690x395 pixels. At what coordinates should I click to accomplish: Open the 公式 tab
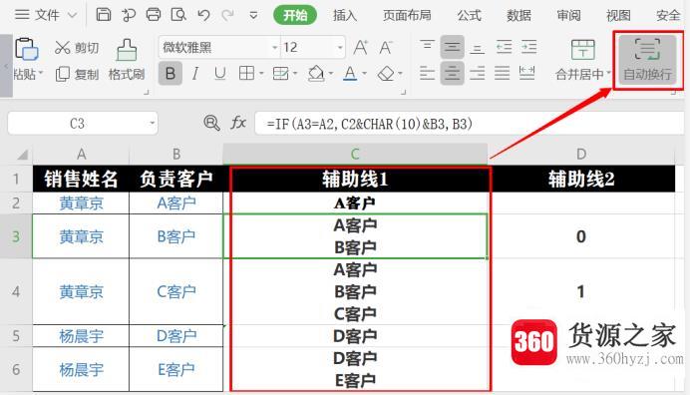coord(469,15)
